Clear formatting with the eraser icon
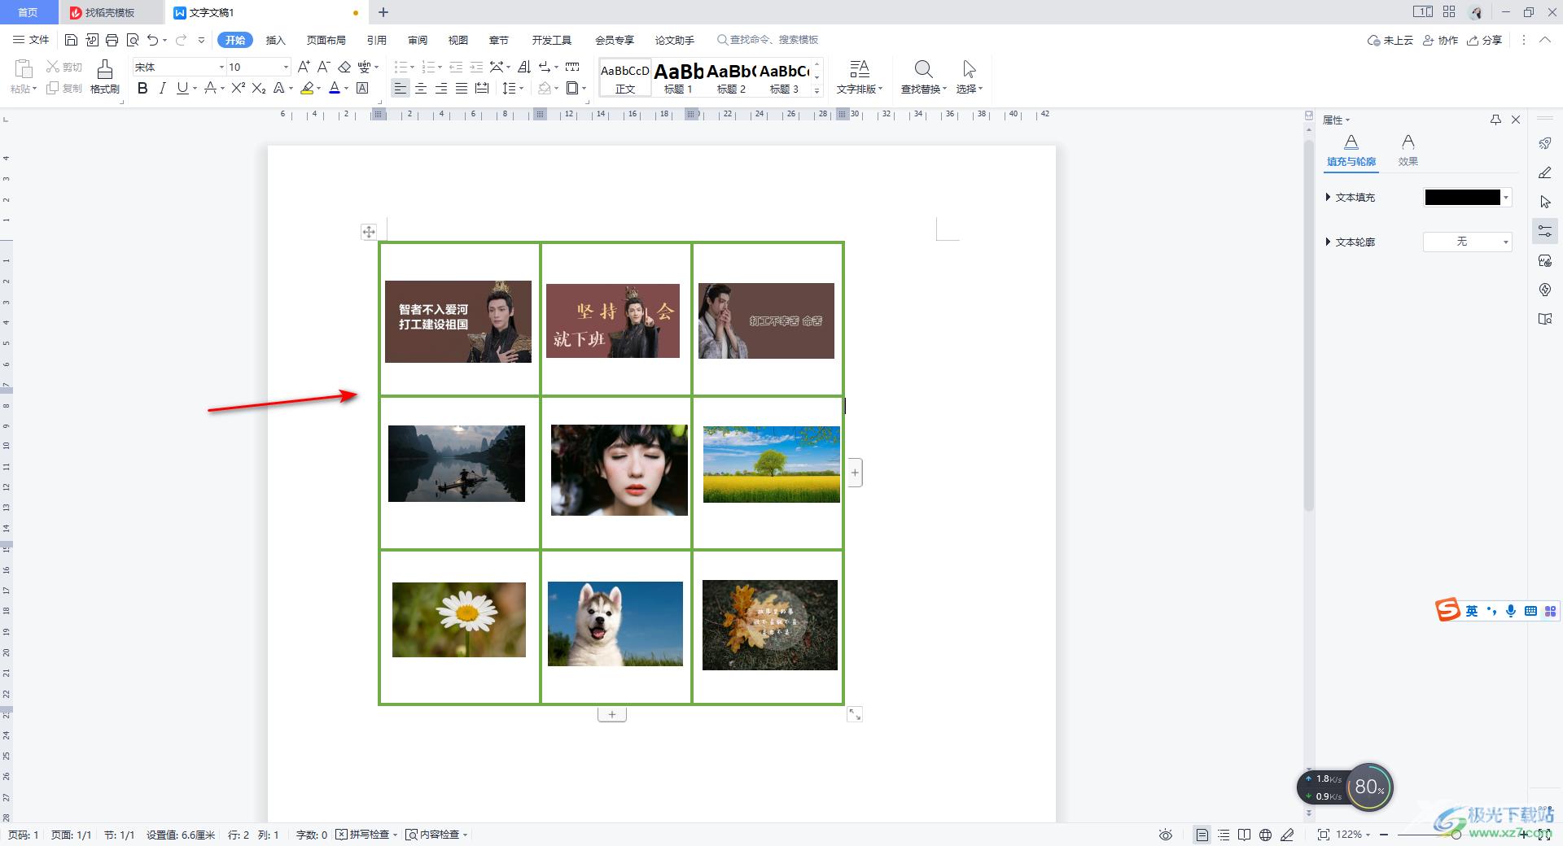This screenshot has width=1563, height=846. [344, 67]
